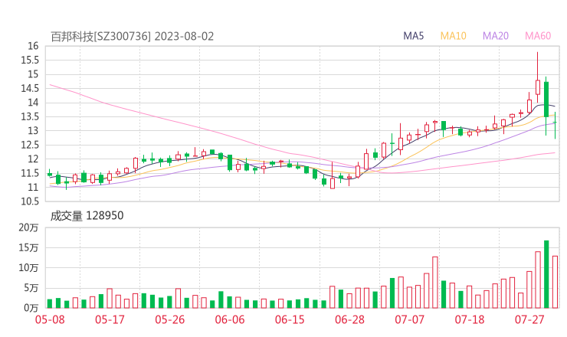Click the 06-28 date label
Screen dimensions: 567x337
349,319
